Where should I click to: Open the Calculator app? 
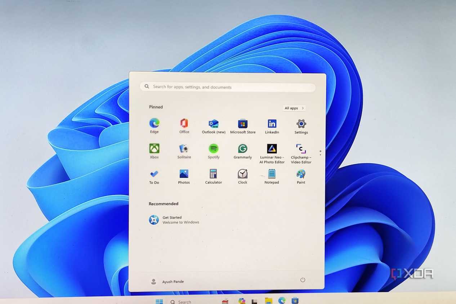click(214, 177)
